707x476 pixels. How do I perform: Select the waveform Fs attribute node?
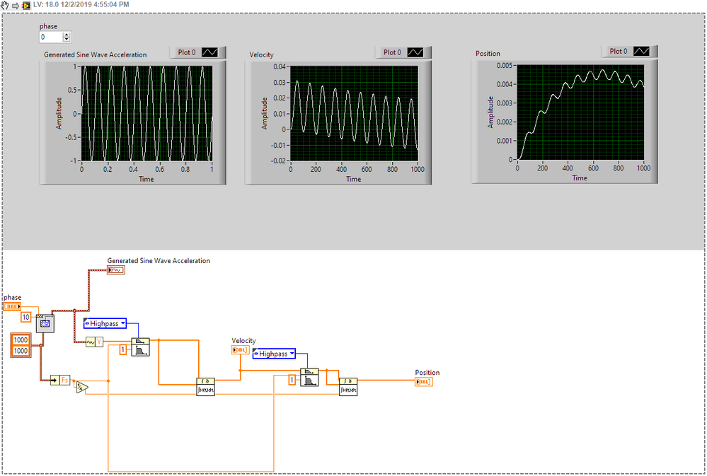click(x=60, y=380)
